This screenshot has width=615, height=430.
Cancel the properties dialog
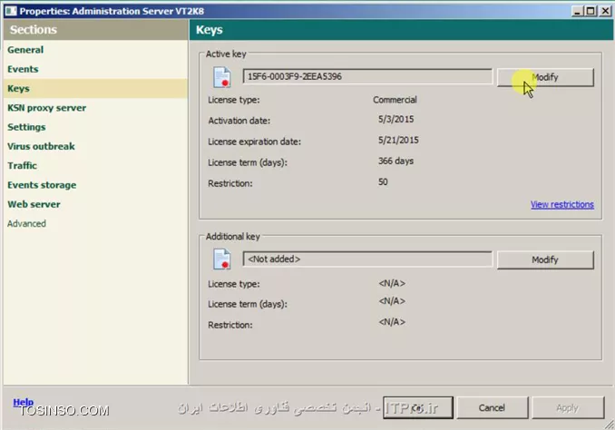(x=492, y=407)
